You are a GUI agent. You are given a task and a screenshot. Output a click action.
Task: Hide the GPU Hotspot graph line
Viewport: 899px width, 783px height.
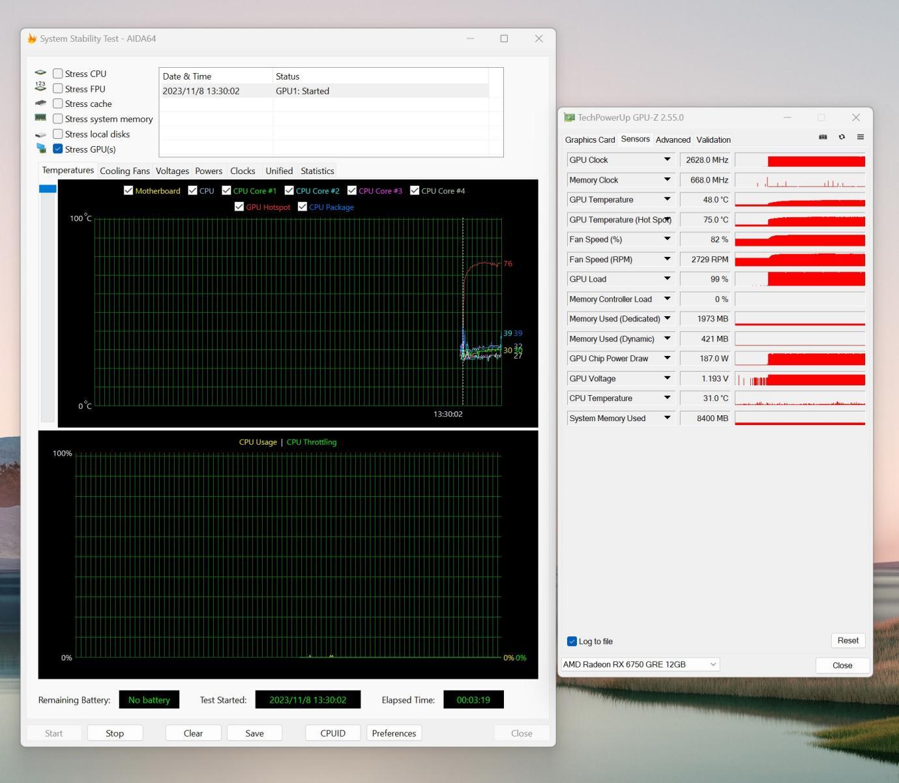tap(239, 207)
